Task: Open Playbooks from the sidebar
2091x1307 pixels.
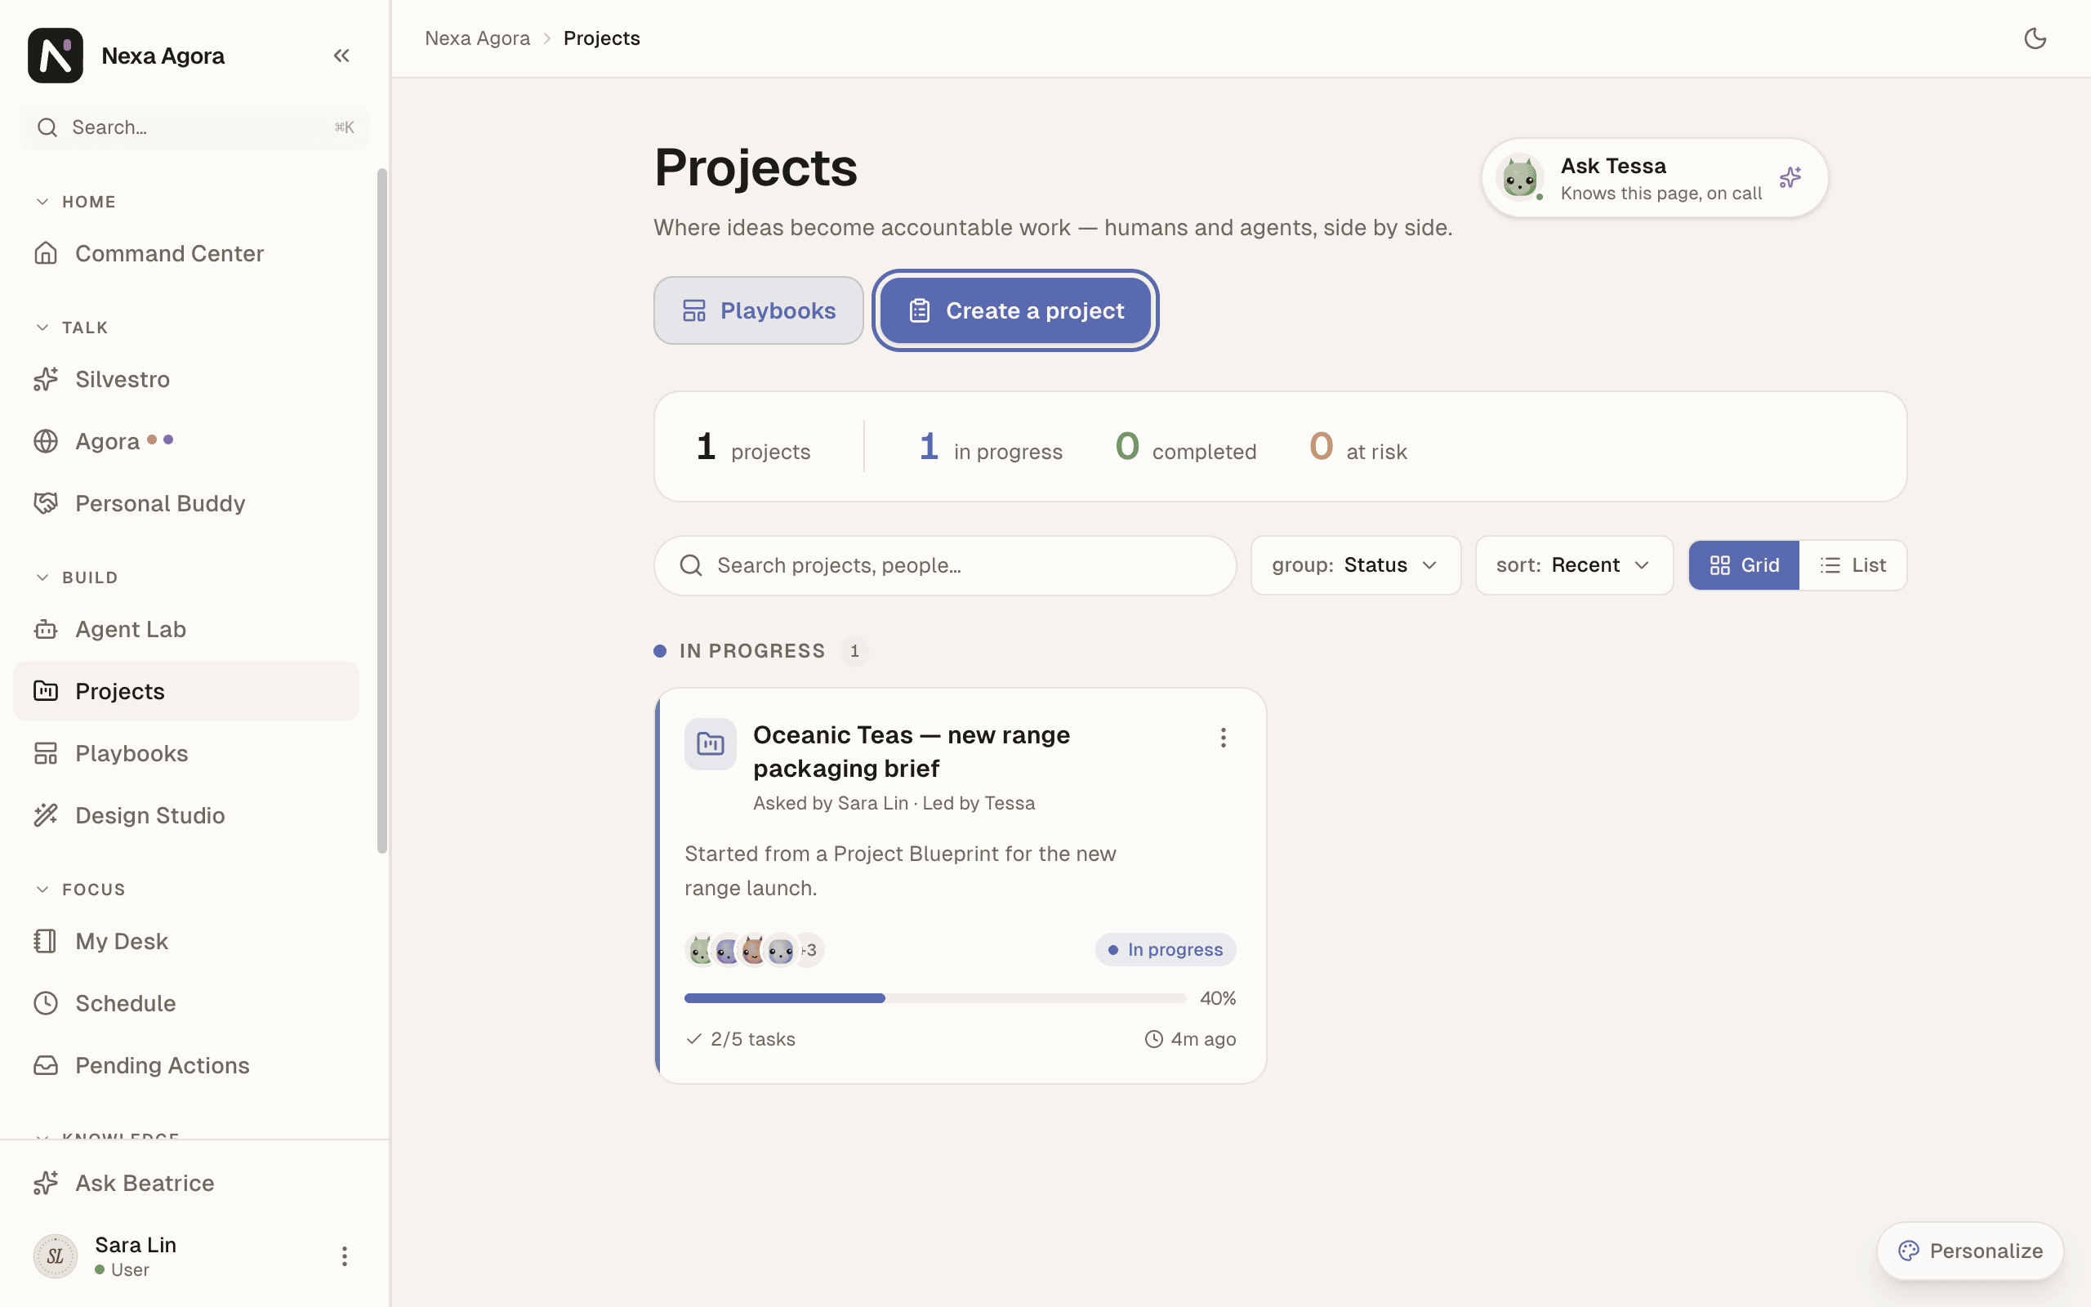Action: tap(185, 754)
